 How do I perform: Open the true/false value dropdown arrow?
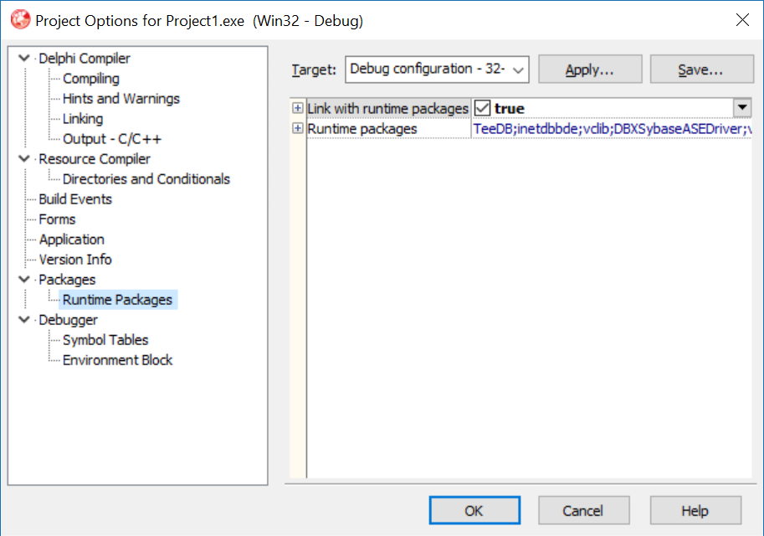tap(742, 108)
